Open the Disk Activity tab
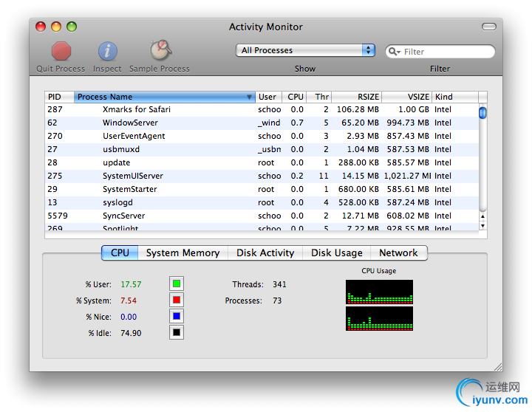 [265, 253]
